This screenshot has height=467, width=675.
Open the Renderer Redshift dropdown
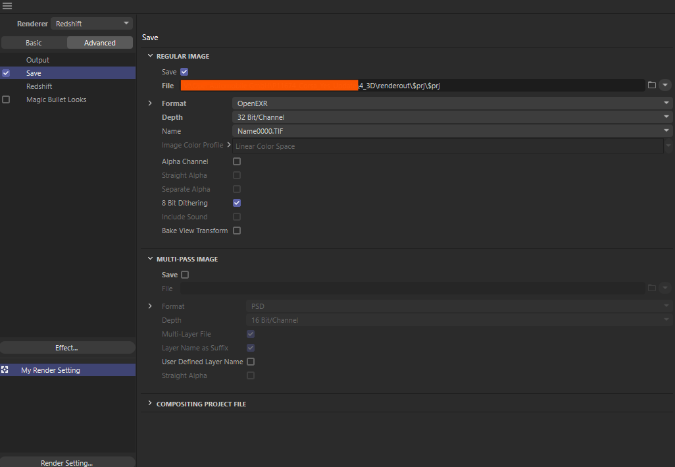point(91,24)
